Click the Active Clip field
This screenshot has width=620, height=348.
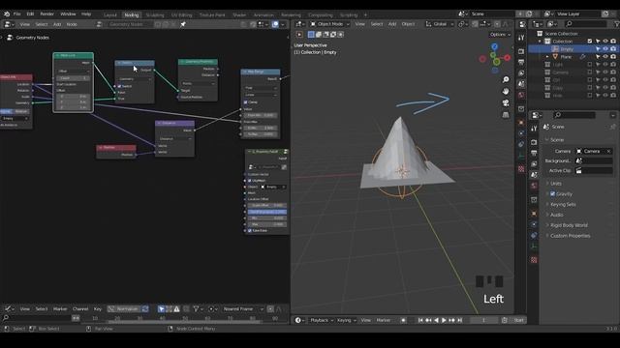[x=594, y=170]
